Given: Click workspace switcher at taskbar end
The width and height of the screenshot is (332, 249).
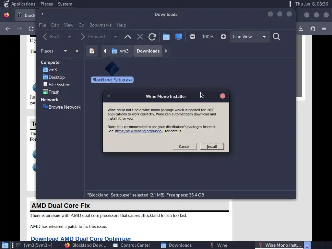Looking at the screenshot, I should click(x=307, y=245).
